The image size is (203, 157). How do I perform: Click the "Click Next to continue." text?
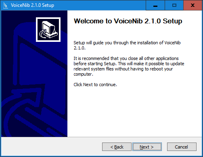[x=95, y=85]
